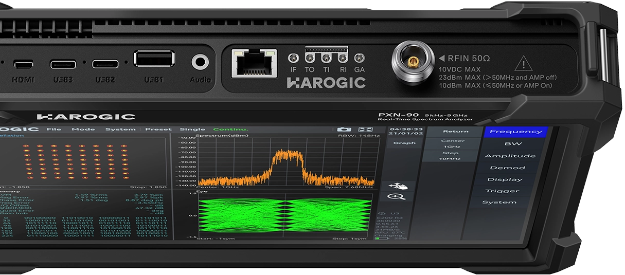Screen dimensions: 625x275
Task: Toggle Continuous sweep mode
Action: click(x=230, y=130)
